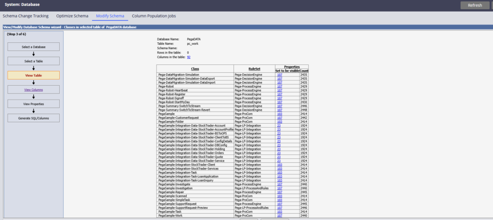Select the Pega-Robot-Heartbeat class cell

(195, 90)
